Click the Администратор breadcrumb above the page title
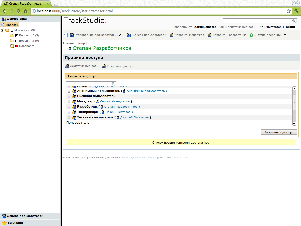This screenshot has width=301, height=226. [74, 43]
